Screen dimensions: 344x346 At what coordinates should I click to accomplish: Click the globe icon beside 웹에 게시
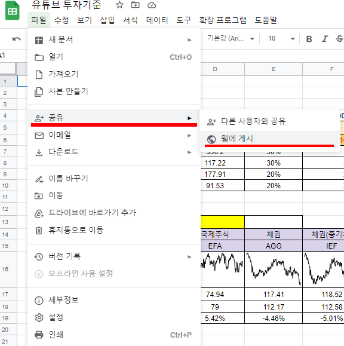(x=211, y=139)
